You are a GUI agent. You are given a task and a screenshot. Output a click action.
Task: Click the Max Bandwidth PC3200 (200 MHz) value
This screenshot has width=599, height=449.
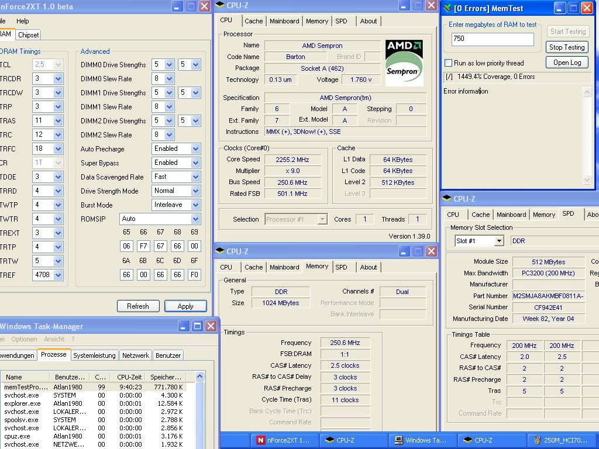548,273
